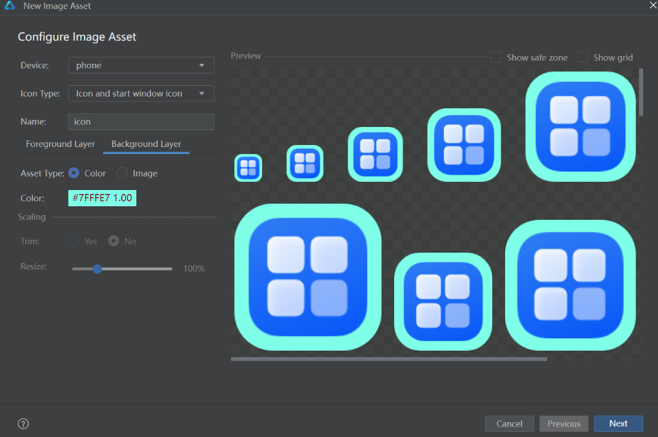Click the bottom-middle icon preview
This screenshot has height=437, width=658.
443,301
